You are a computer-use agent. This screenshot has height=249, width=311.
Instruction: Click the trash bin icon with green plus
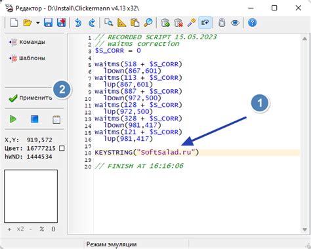(165, 23)
